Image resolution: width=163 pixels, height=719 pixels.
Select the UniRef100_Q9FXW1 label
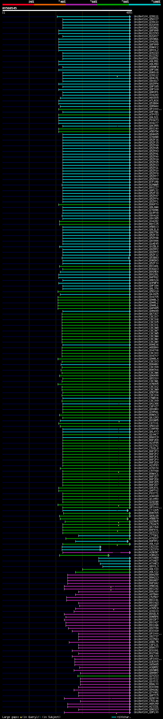[146, 112]
